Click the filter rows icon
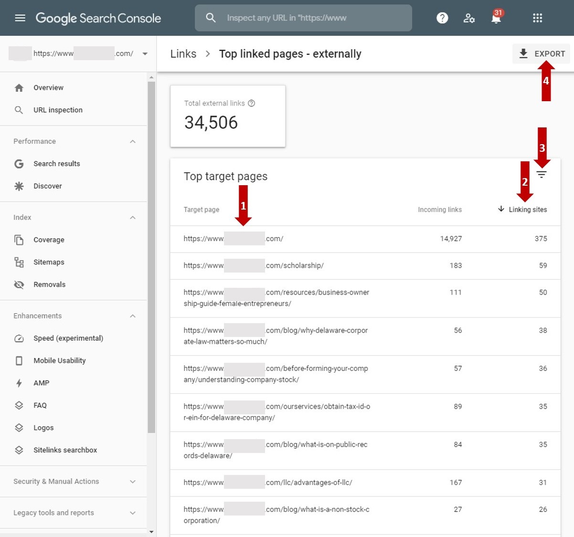Image resolution: width=574 pixels, height=537 pixels. click(541, 175)
